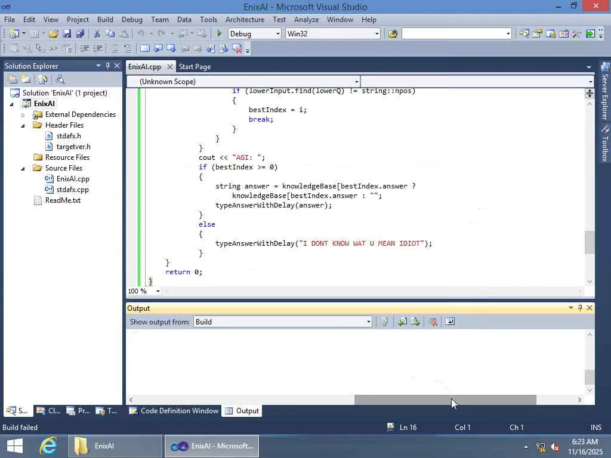
Task: Expand the Server Explorer side panel
Action: [605, 91]
